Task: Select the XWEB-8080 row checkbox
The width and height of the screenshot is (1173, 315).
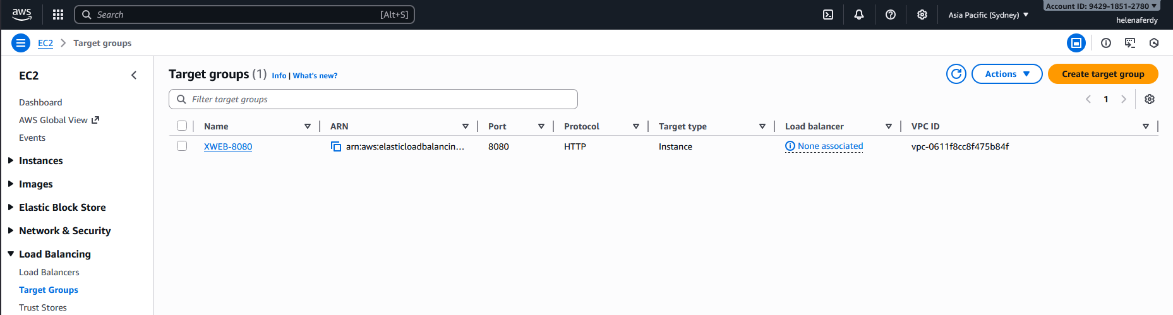Action: [182, 146]
